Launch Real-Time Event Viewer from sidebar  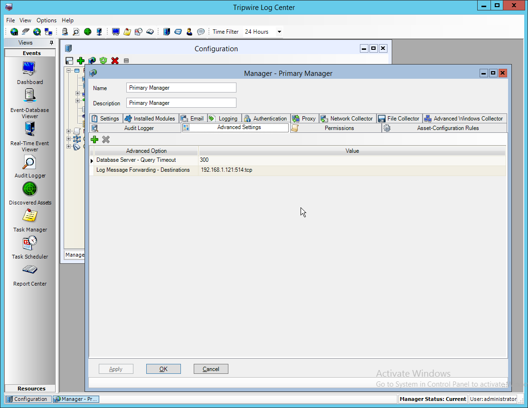29,137
